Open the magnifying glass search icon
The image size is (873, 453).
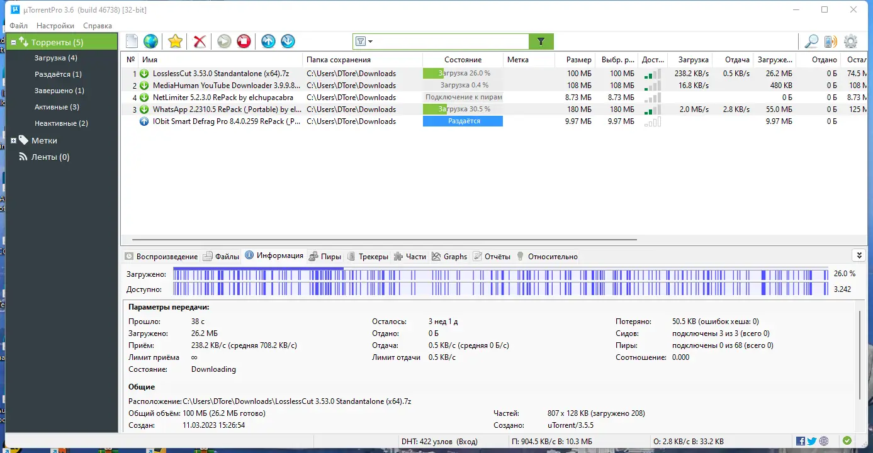click(x=812, y=42)
